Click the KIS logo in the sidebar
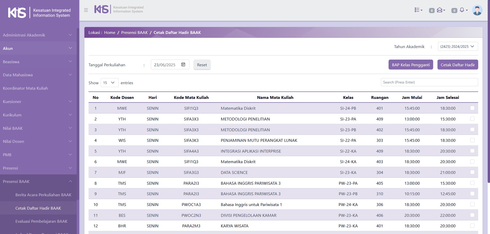 (17, 13)
